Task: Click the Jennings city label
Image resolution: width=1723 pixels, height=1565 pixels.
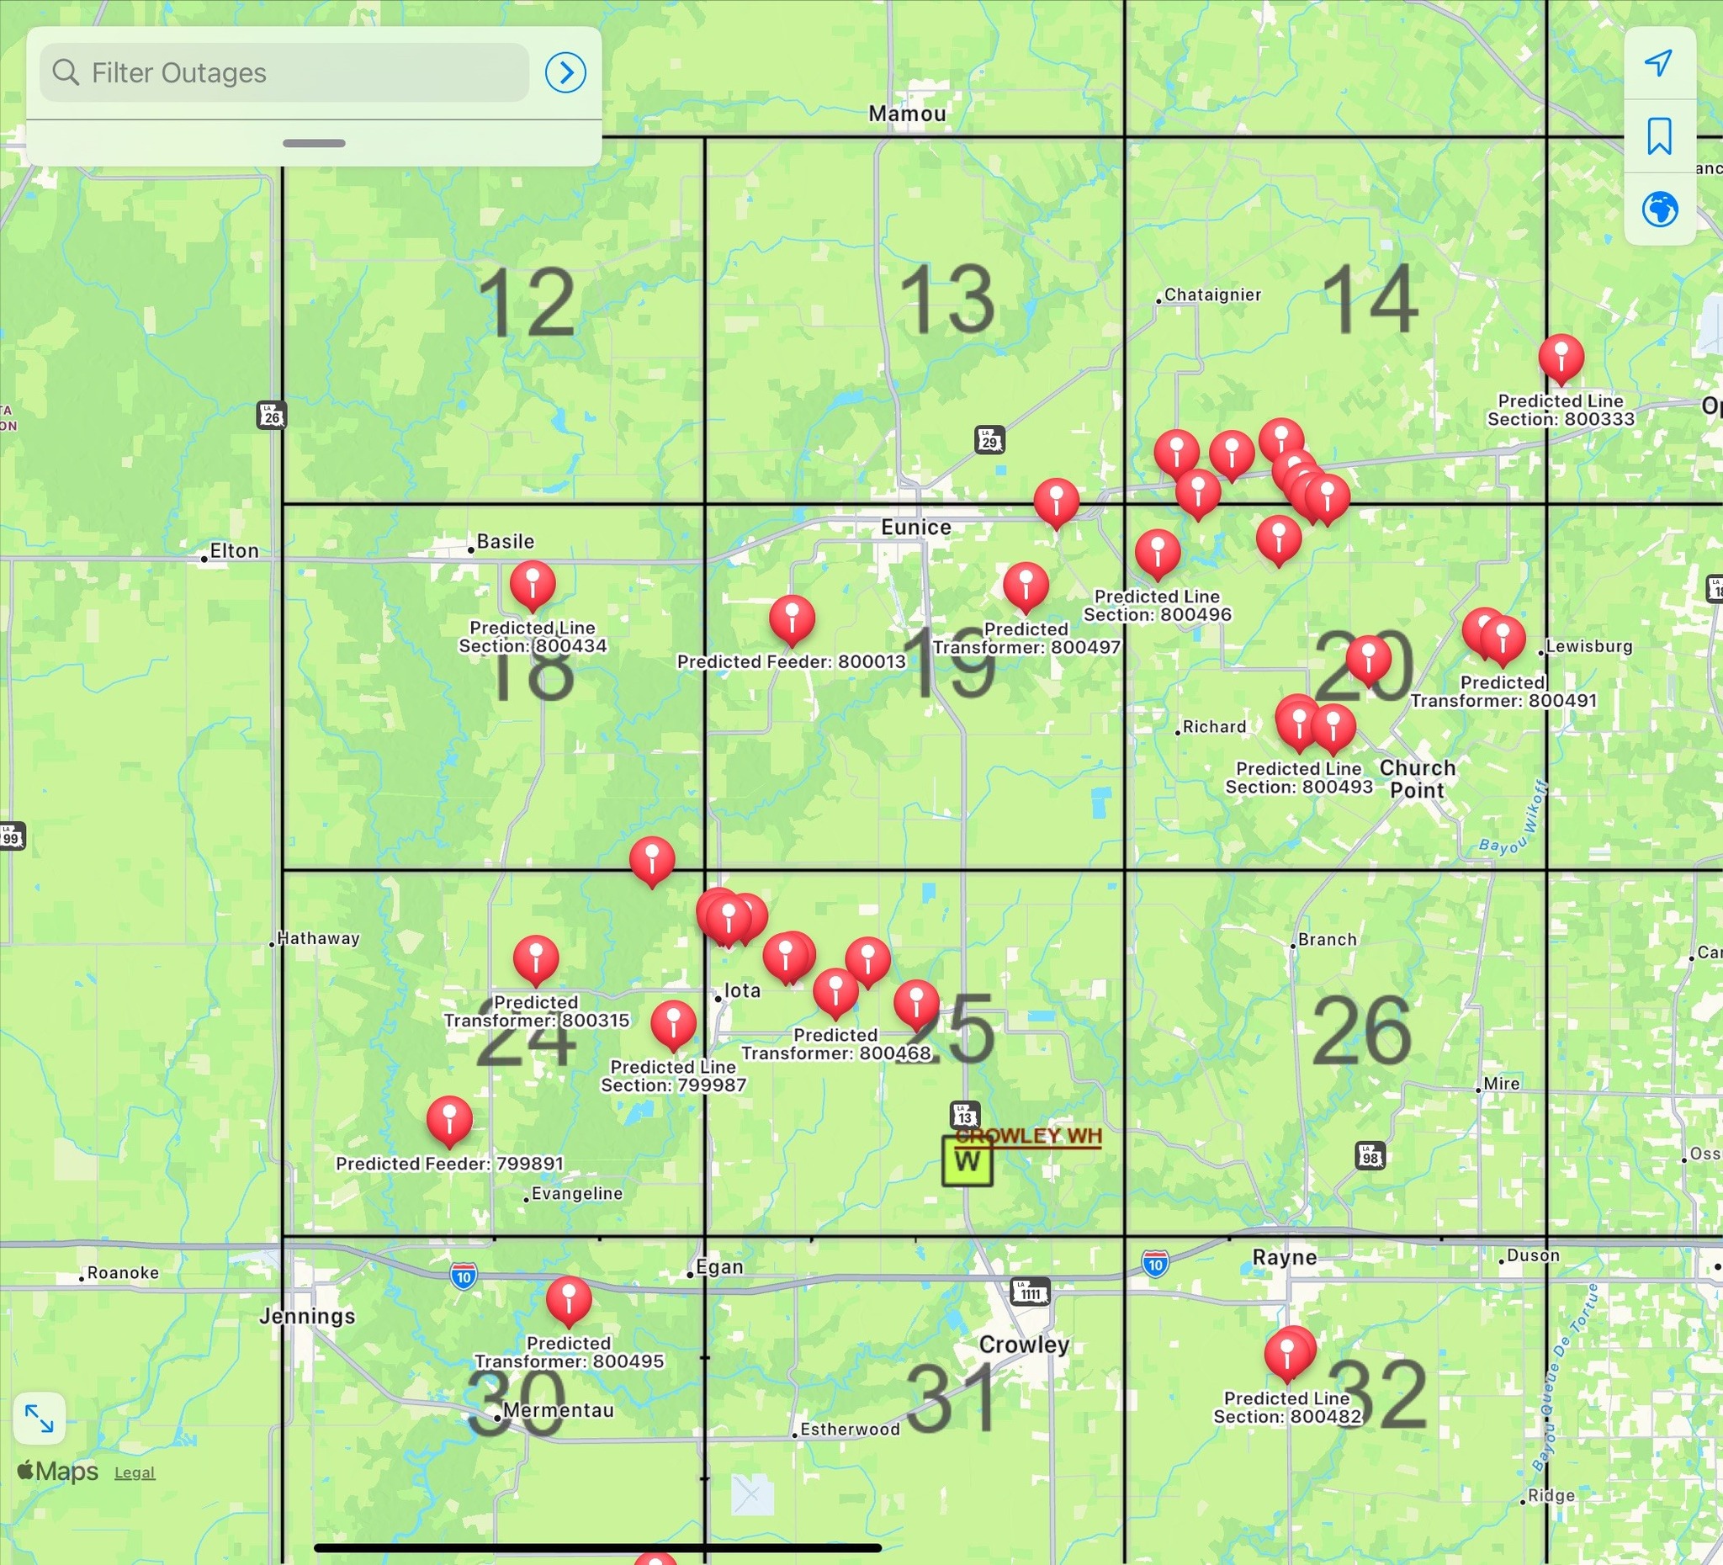Action: (307, 1316)
